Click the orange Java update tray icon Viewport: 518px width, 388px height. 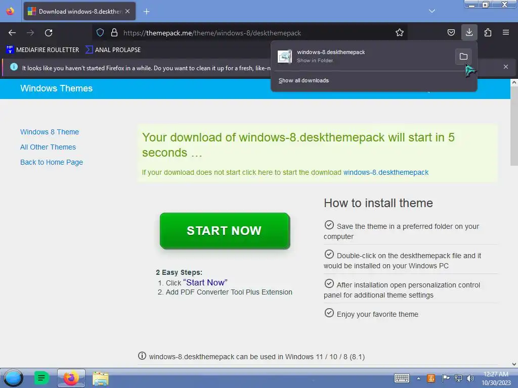pos(431,378)
